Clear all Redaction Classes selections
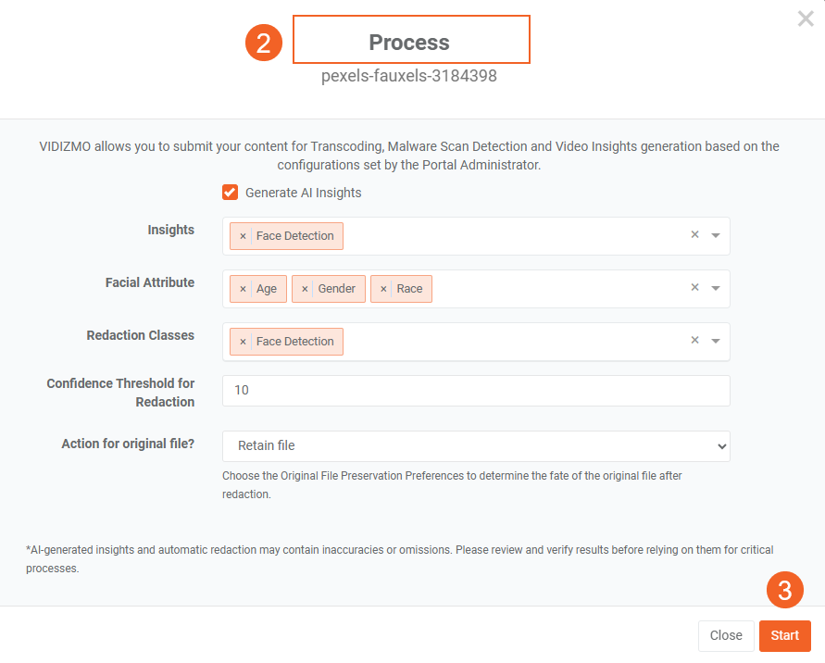The image size is (825, 663). point(694,341)
